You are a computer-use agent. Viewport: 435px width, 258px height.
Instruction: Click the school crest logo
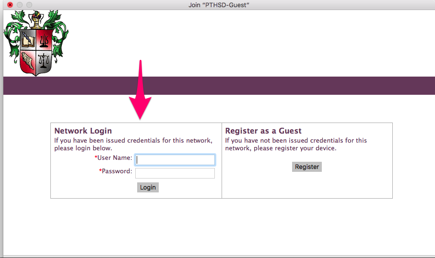click(x=36, y=43)
